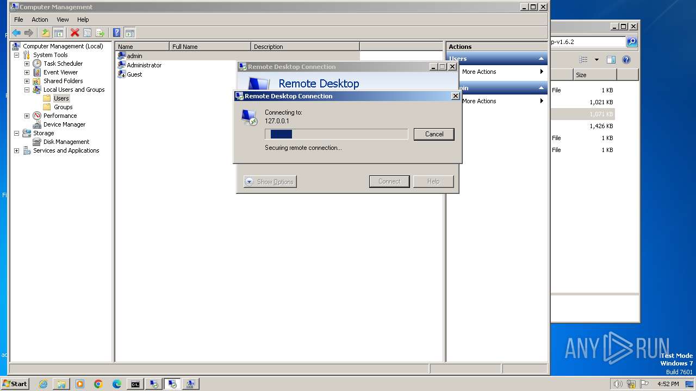Open Windows Explorer from the taskbar

pos(61,384)
